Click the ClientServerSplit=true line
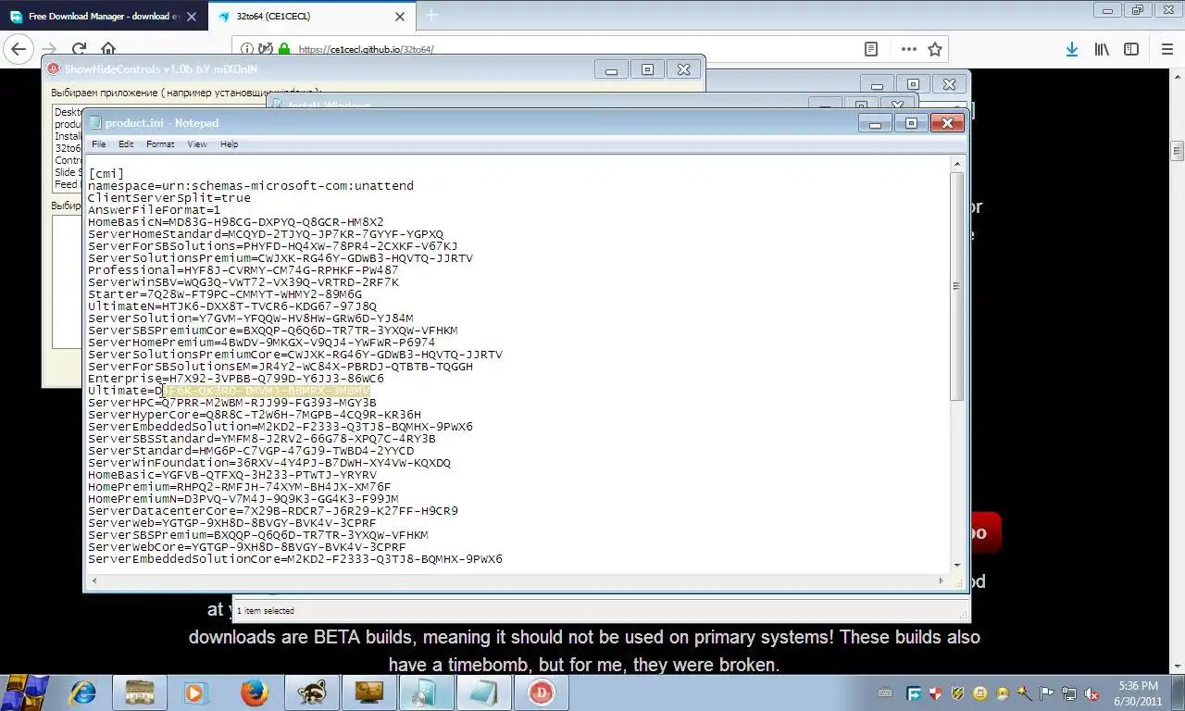This screenshot has height=711, width=1185. click(x=169, y=198)
